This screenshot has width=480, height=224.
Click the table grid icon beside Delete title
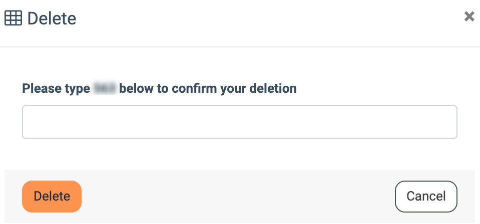13,18
